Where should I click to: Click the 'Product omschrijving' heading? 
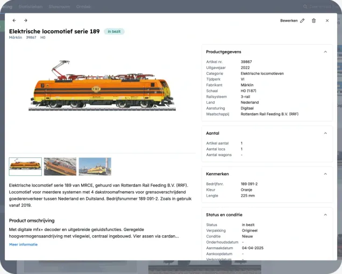click(32, 221)
